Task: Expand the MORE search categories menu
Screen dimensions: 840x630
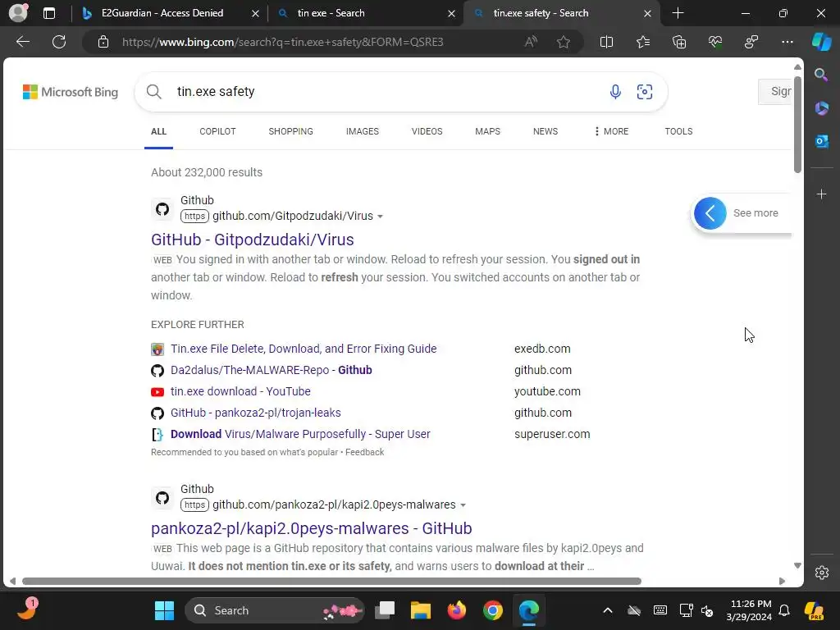Action: click(x=611, y=131)
